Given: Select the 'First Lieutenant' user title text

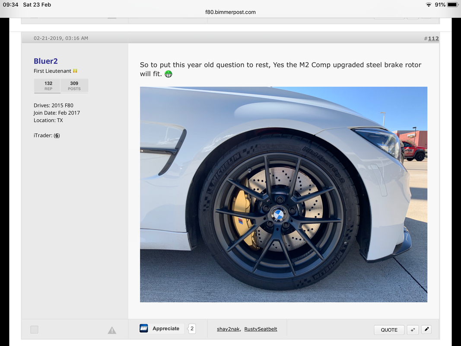Looking at the screenshot, I should [52, 71].
